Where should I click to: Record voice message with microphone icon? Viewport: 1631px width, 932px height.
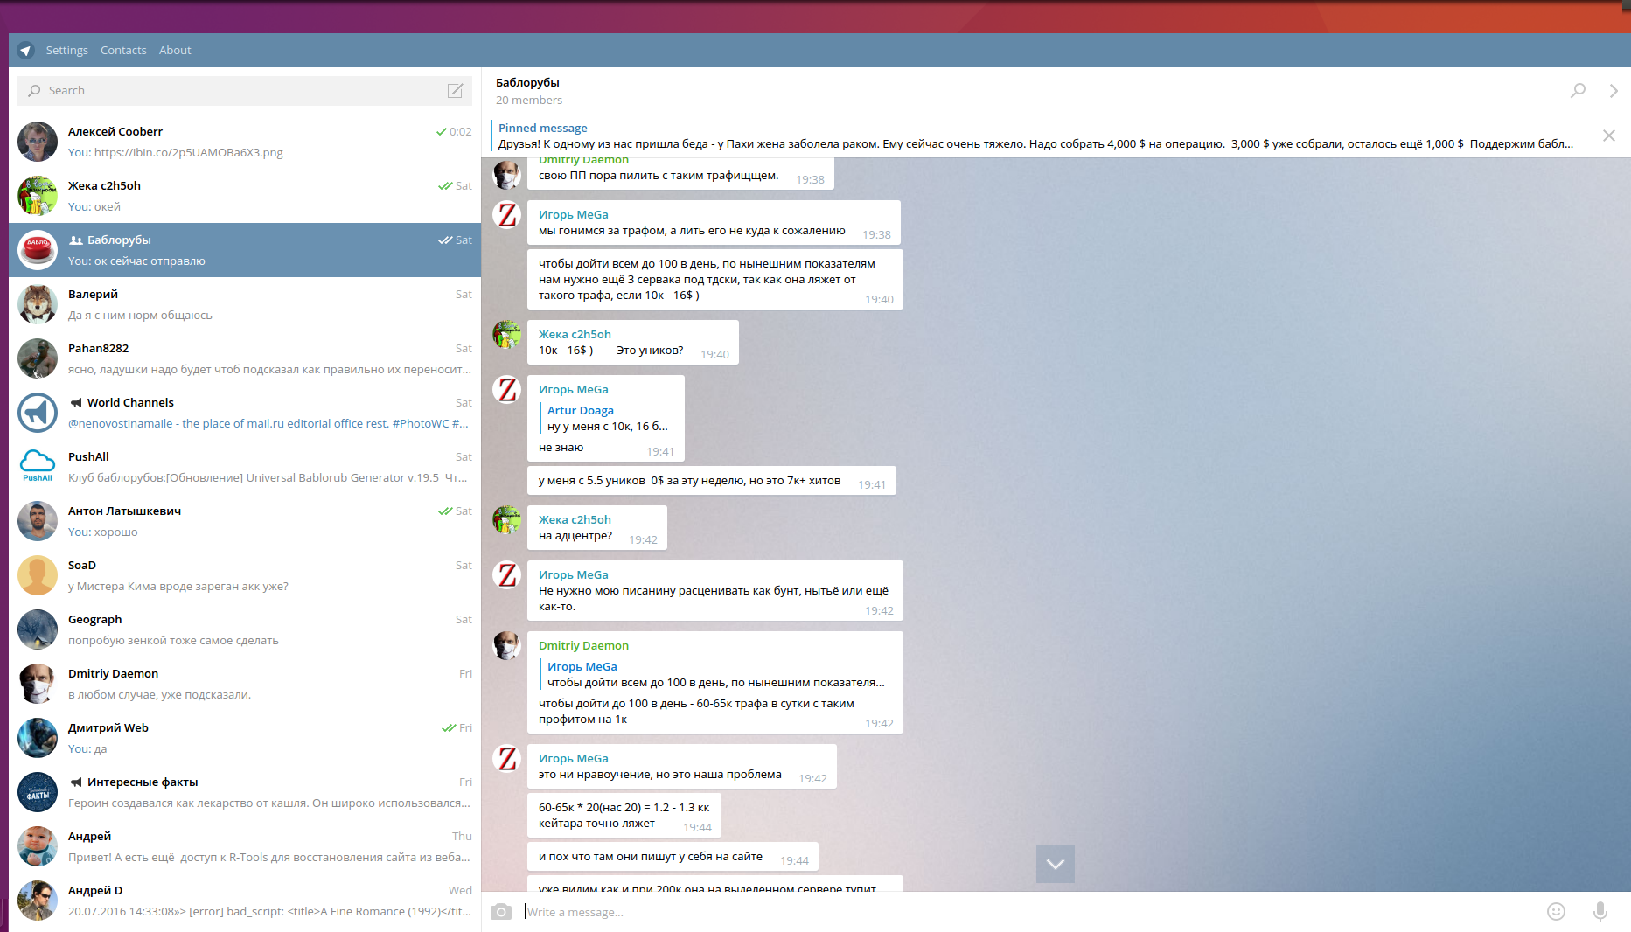coord(1600,912)
